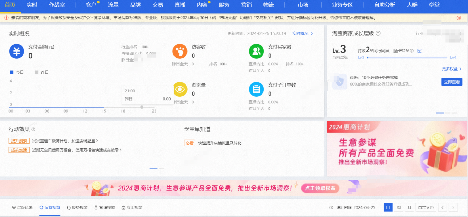This screenshot has width=468, height=217.
Task: Switch to 运营视窗 tab
Action: (50, 208)
